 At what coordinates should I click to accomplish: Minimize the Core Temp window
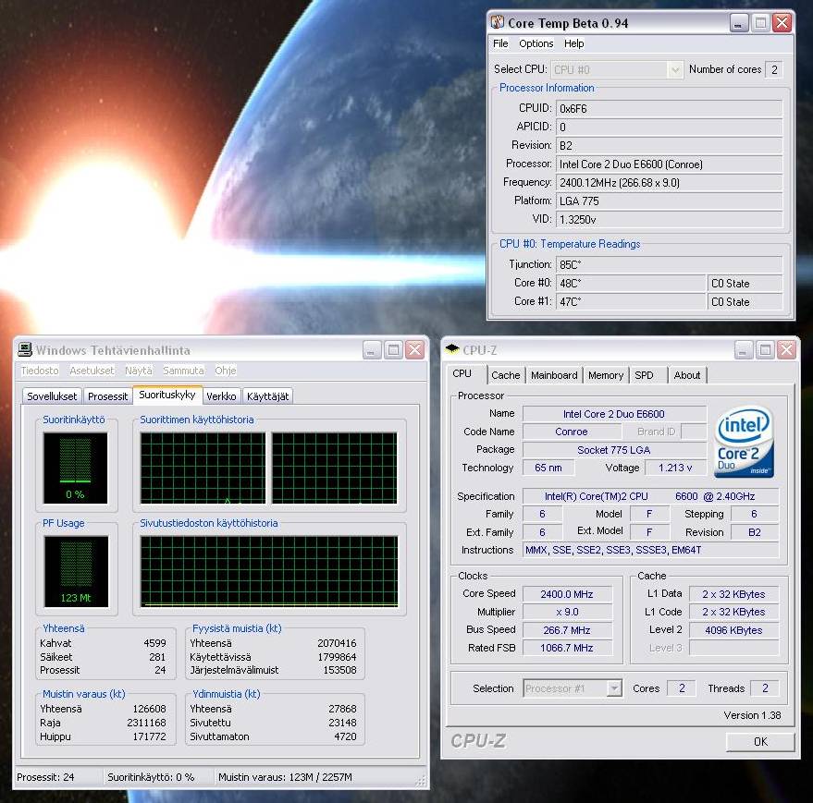pos(738,23)
